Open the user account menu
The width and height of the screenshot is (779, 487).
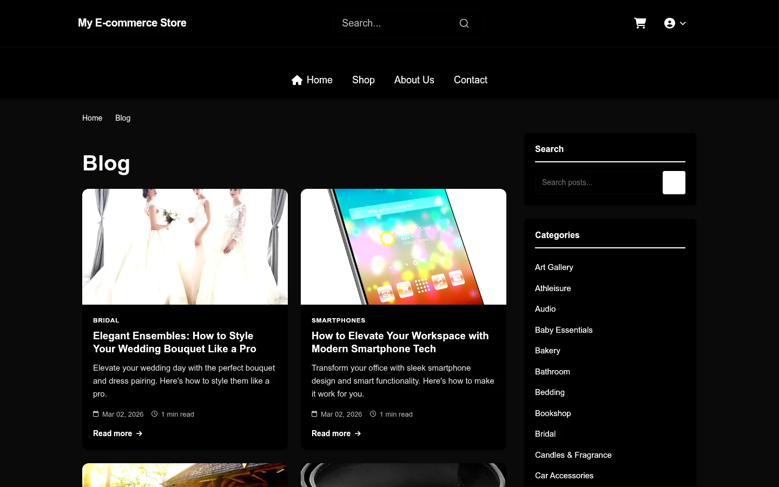click(x=675, y=23)
